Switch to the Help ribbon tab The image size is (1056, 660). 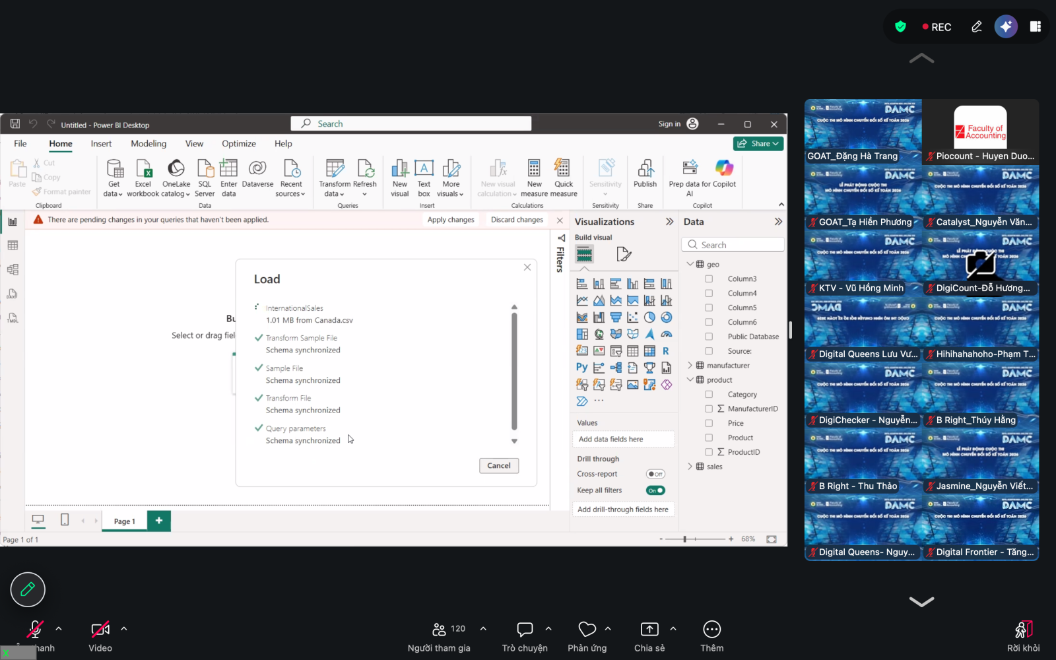click(283, 143)
